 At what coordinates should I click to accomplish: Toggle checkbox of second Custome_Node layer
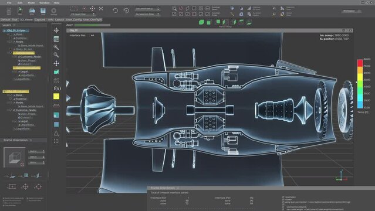(11, 110)
